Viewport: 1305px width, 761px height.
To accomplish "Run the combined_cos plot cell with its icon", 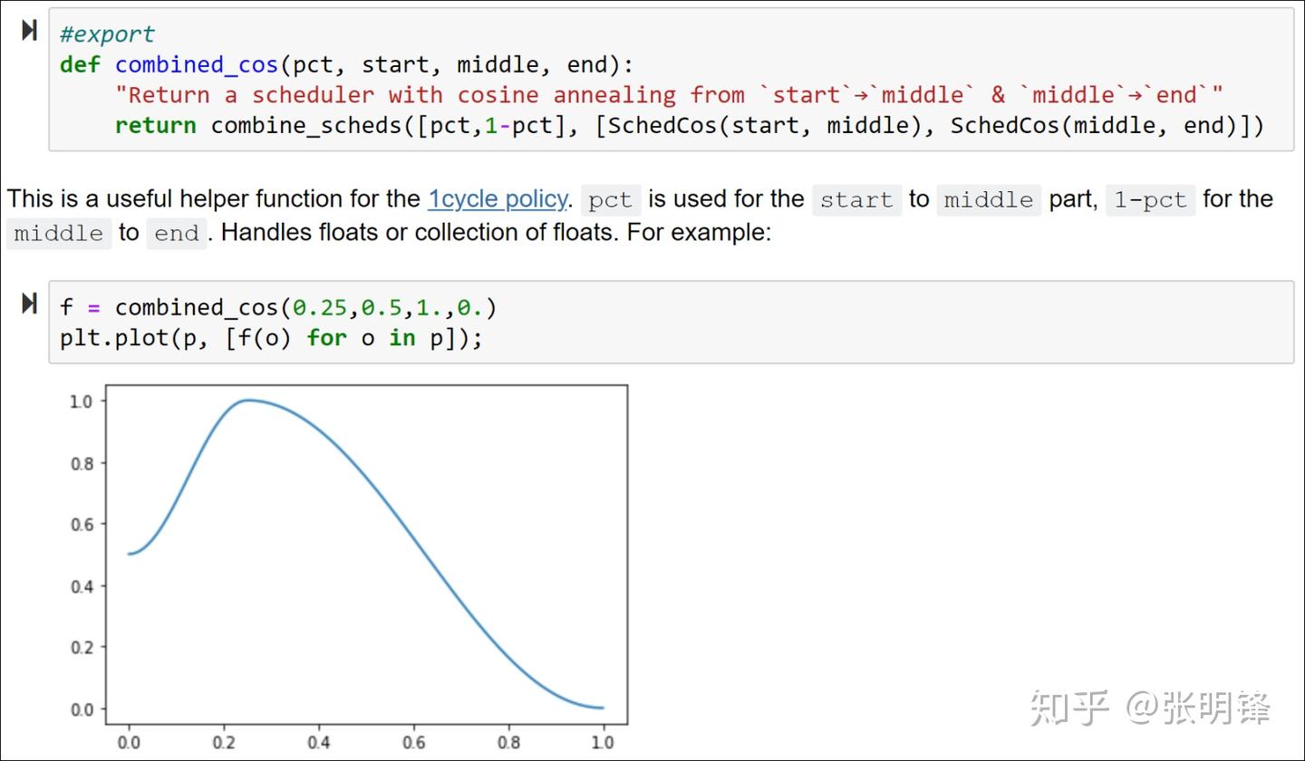I will (x=29, y=303).
